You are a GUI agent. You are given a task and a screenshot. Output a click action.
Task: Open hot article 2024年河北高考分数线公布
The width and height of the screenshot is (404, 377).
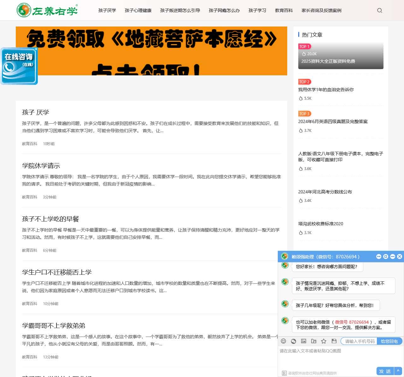[x=325, y=192]
